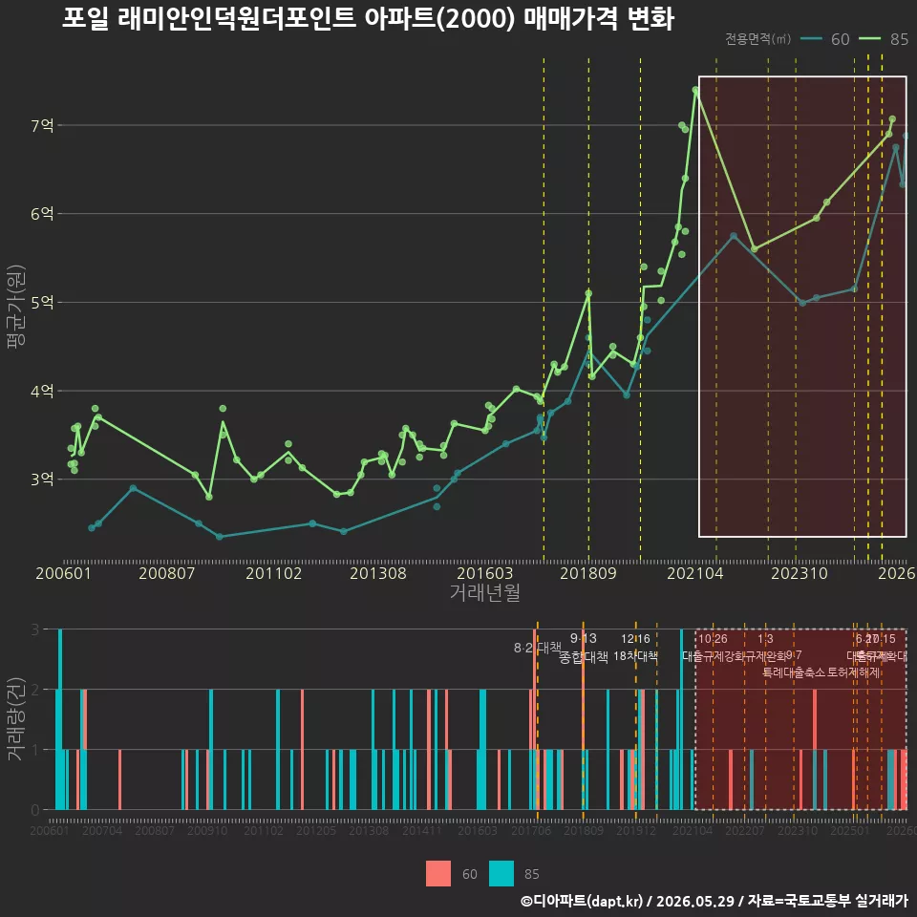
Task: Click the 특례대출축소 annotation text
Action: (794, 672)
